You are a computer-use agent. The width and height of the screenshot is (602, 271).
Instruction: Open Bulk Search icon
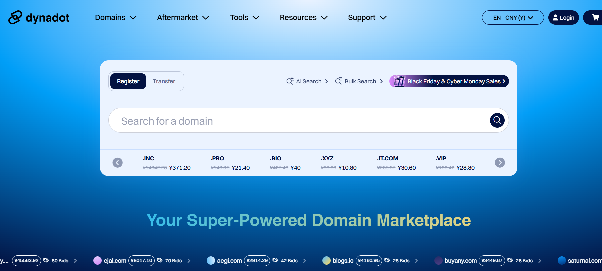pyautogui.click(x=338, y=81)
